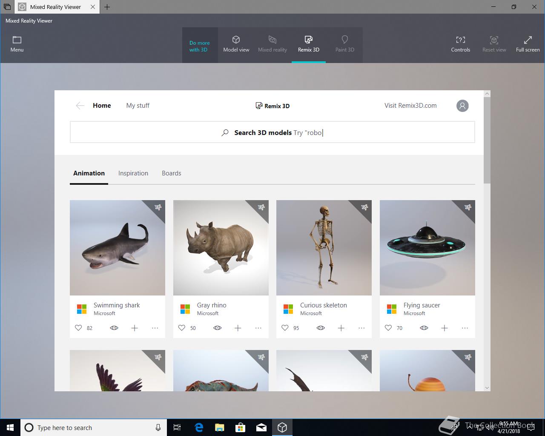Open the Curious skeleton thumbnail
The height and width of the screenshot is (436, 545).
tap(324, 248)
